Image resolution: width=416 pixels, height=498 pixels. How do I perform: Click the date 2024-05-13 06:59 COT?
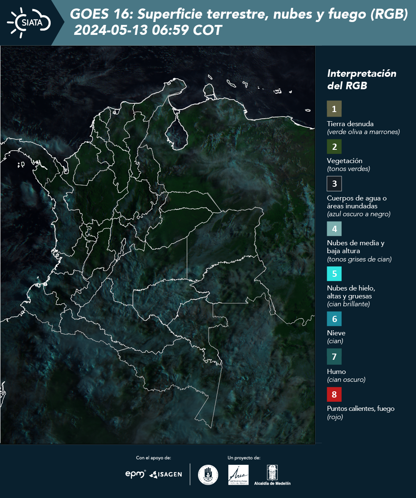click(147, 30)
